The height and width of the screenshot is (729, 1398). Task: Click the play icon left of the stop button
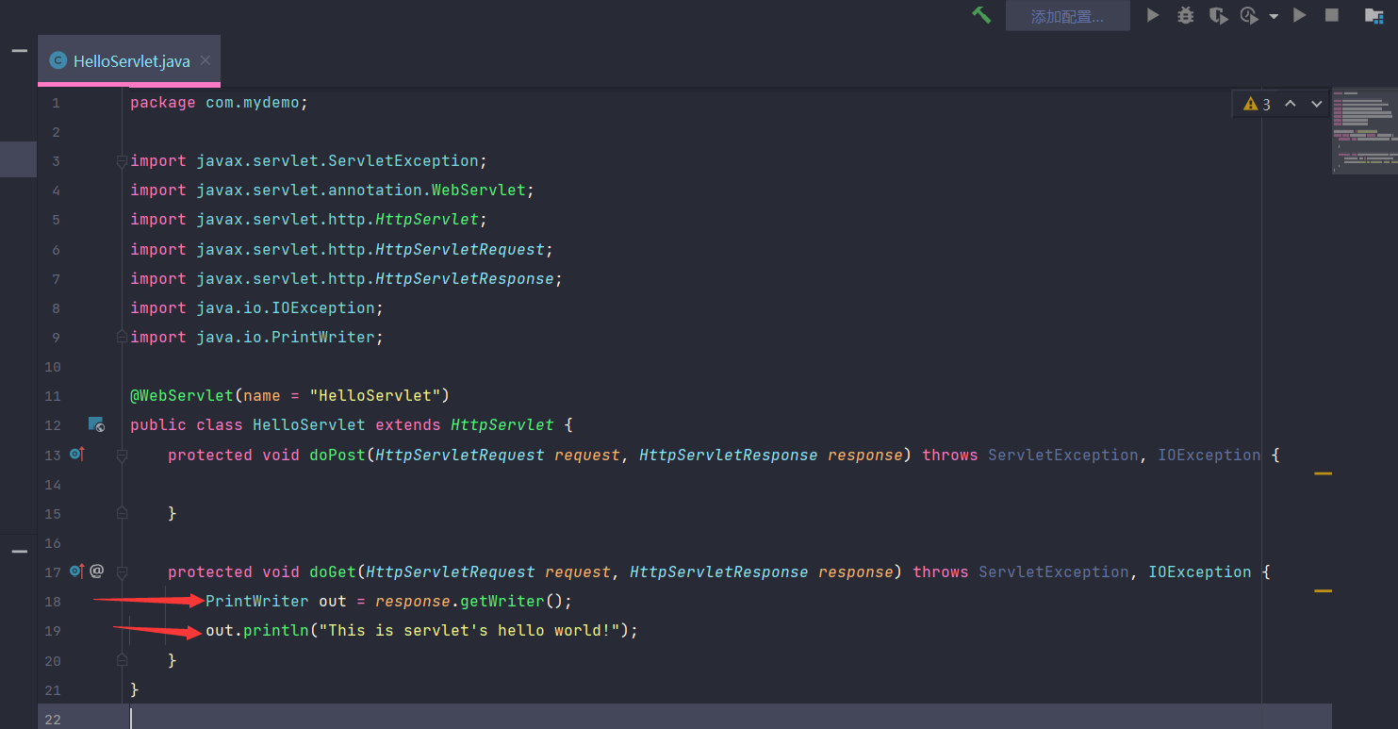1300,15
